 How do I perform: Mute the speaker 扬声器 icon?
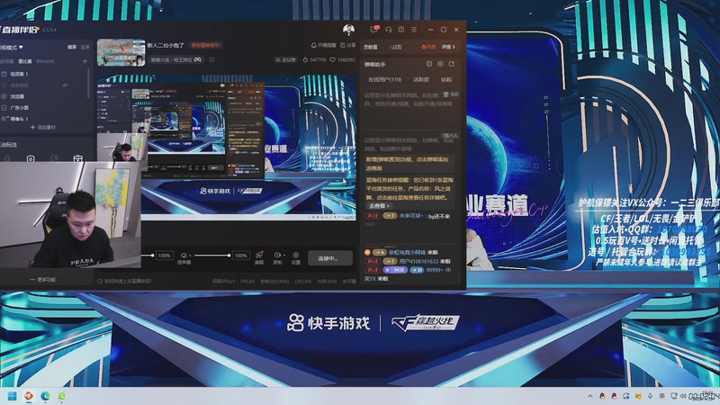pos(184,255)
